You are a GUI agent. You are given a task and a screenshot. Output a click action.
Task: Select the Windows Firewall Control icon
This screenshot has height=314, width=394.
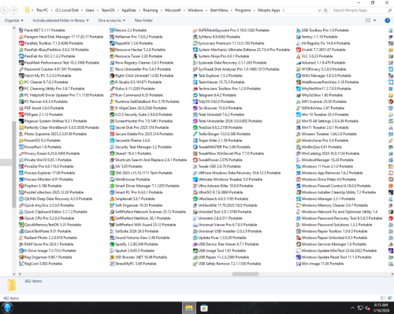pos(299,186)
